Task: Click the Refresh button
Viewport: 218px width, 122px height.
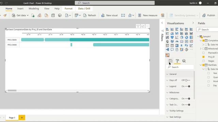Action: point(90,15)
